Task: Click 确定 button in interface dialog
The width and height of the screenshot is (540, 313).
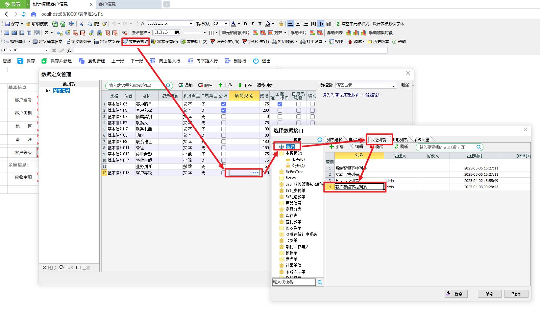Action: [490, 294]
